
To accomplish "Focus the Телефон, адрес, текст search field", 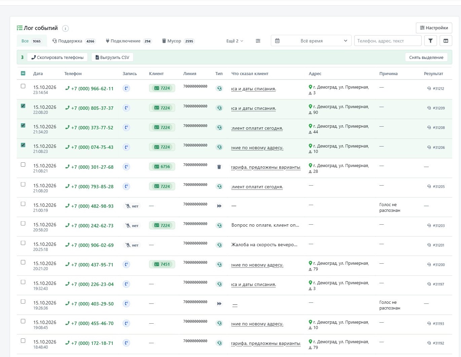I will (x=388, y=41).
